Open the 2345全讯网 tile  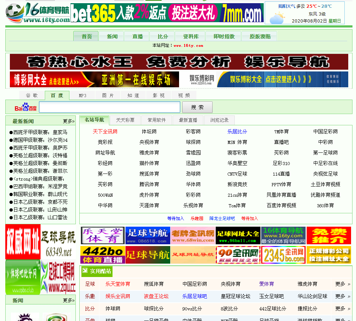[284, 255]
